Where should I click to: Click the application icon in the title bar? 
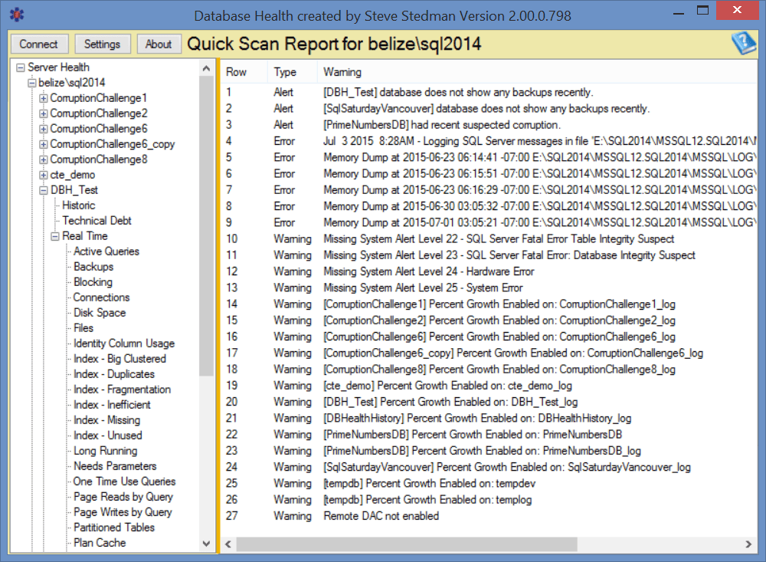pos(17,14)
